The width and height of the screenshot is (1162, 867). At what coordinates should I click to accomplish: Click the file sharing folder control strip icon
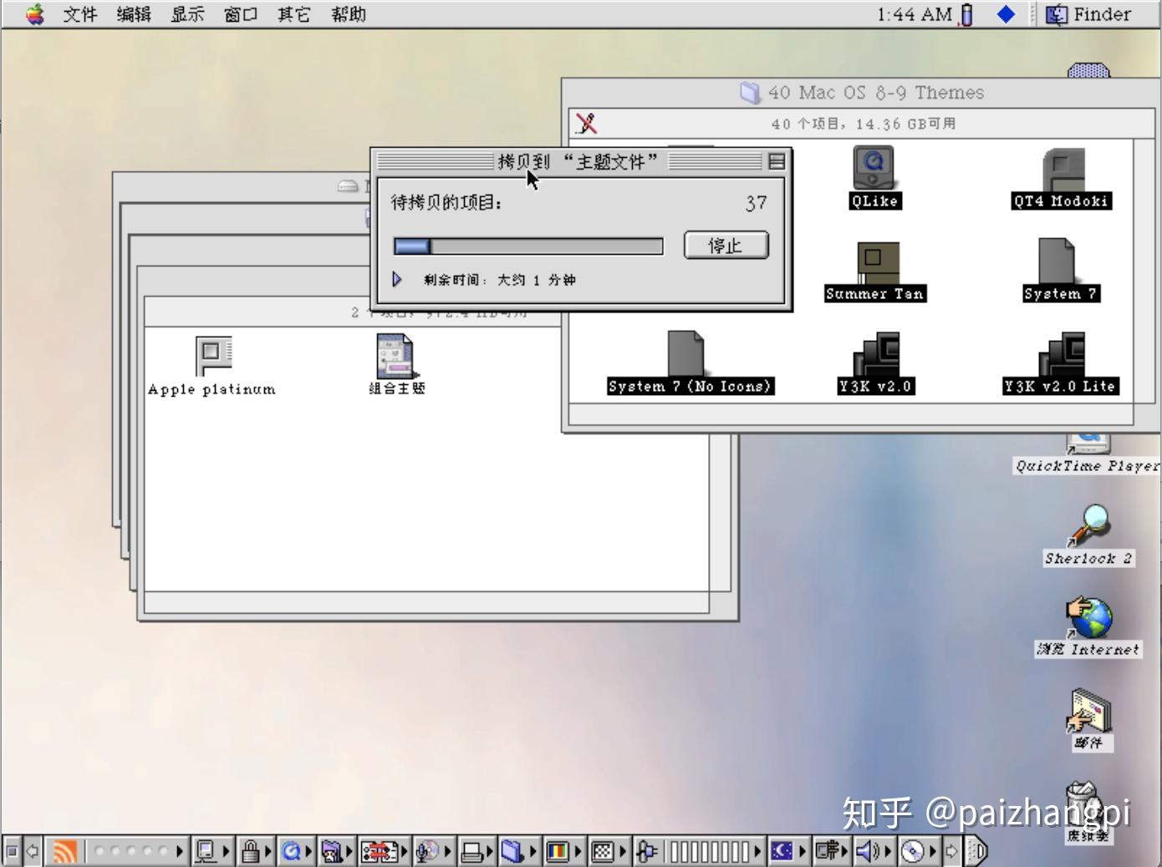click(332, 851)
